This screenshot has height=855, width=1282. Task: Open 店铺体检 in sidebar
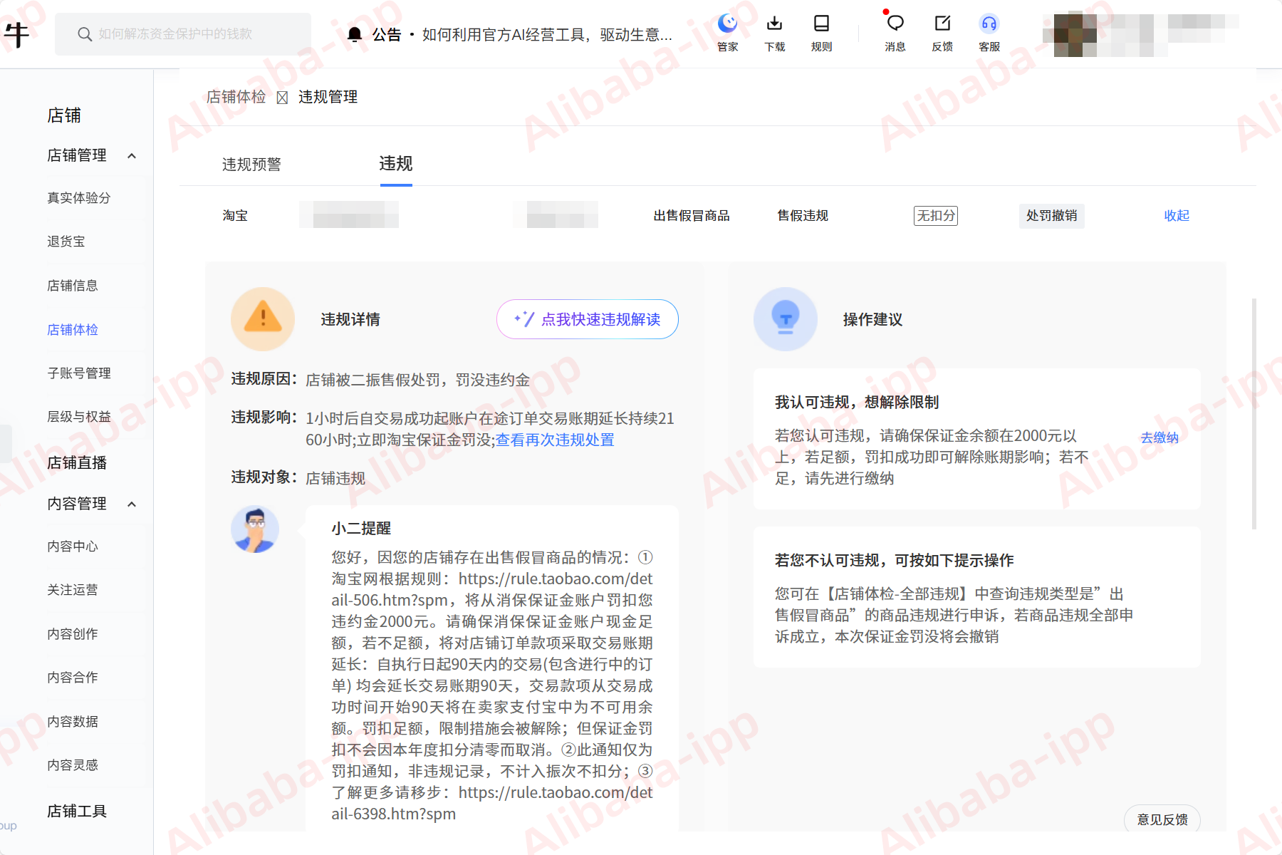coord(73,329)
